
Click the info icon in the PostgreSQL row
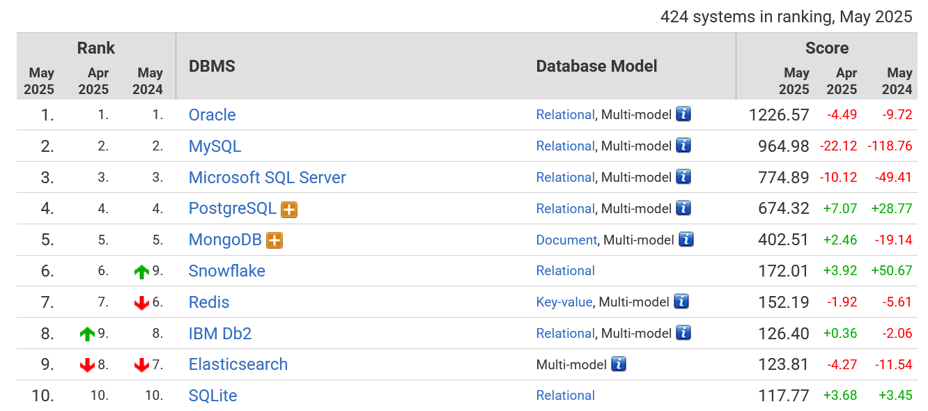[683, 208]
